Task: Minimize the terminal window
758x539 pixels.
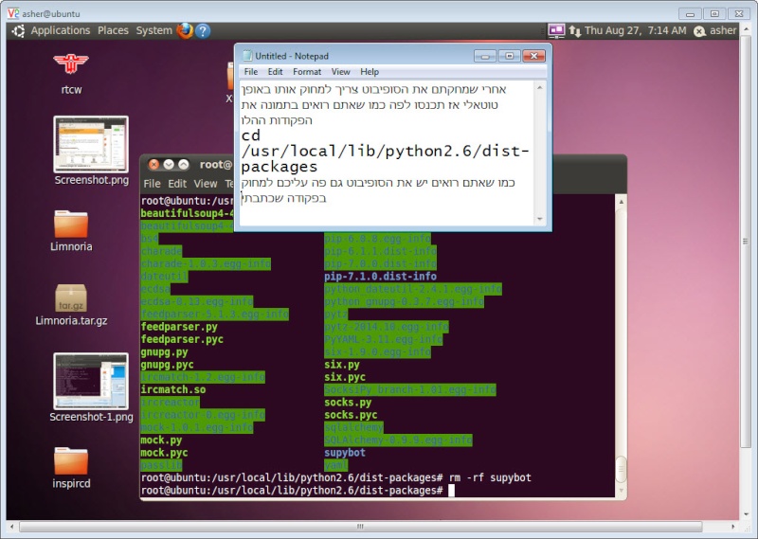Action: tap(169, 165)
